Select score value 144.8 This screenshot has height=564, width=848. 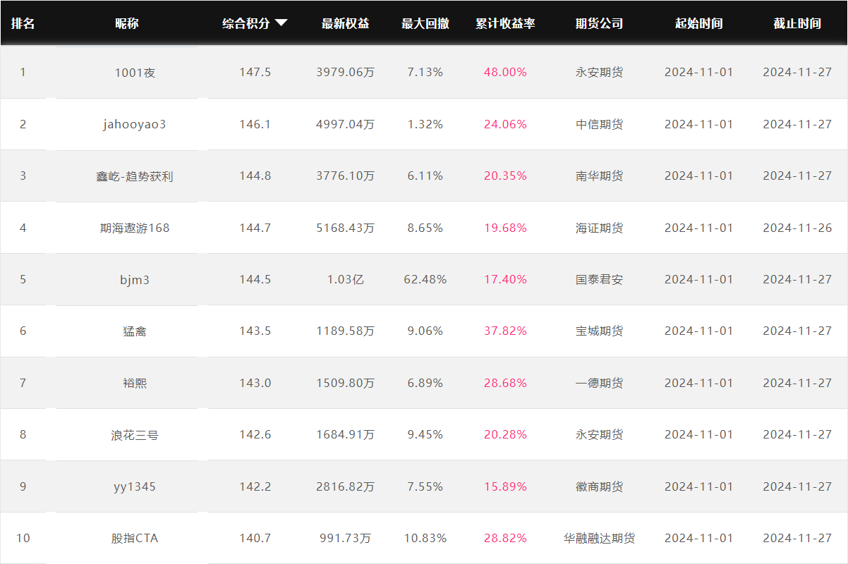(x=255, y=176)
